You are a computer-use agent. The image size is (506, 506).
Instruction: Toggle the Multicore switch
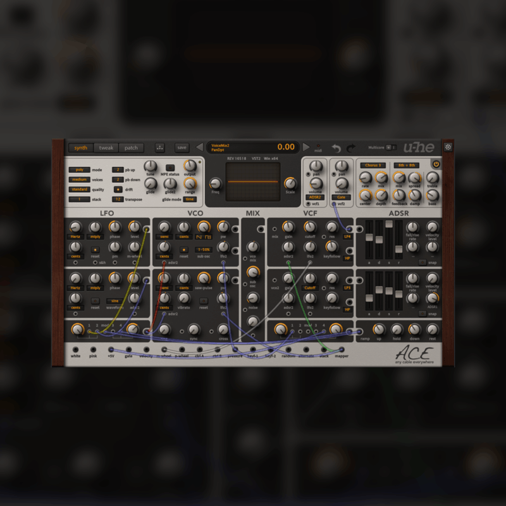pyautogui.click(x=391, y=147)
